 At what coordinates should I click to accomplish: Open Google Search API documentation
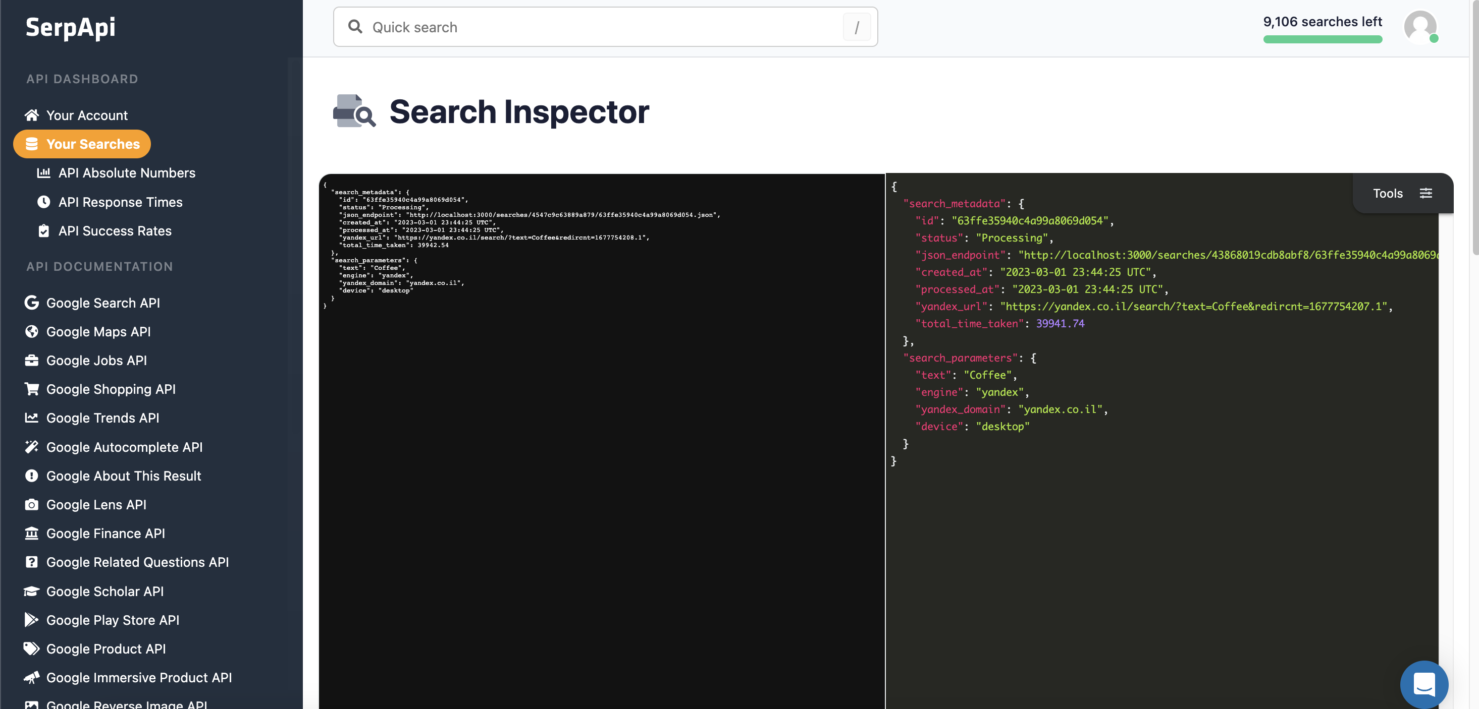point(103,303)
